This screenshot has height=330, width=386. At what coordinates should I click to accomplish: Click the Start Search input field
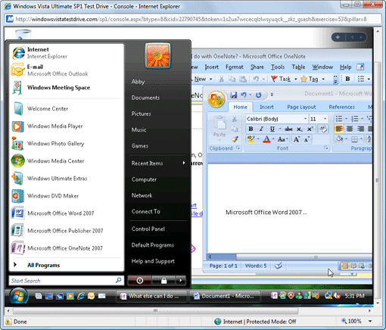tap(63, 281)
